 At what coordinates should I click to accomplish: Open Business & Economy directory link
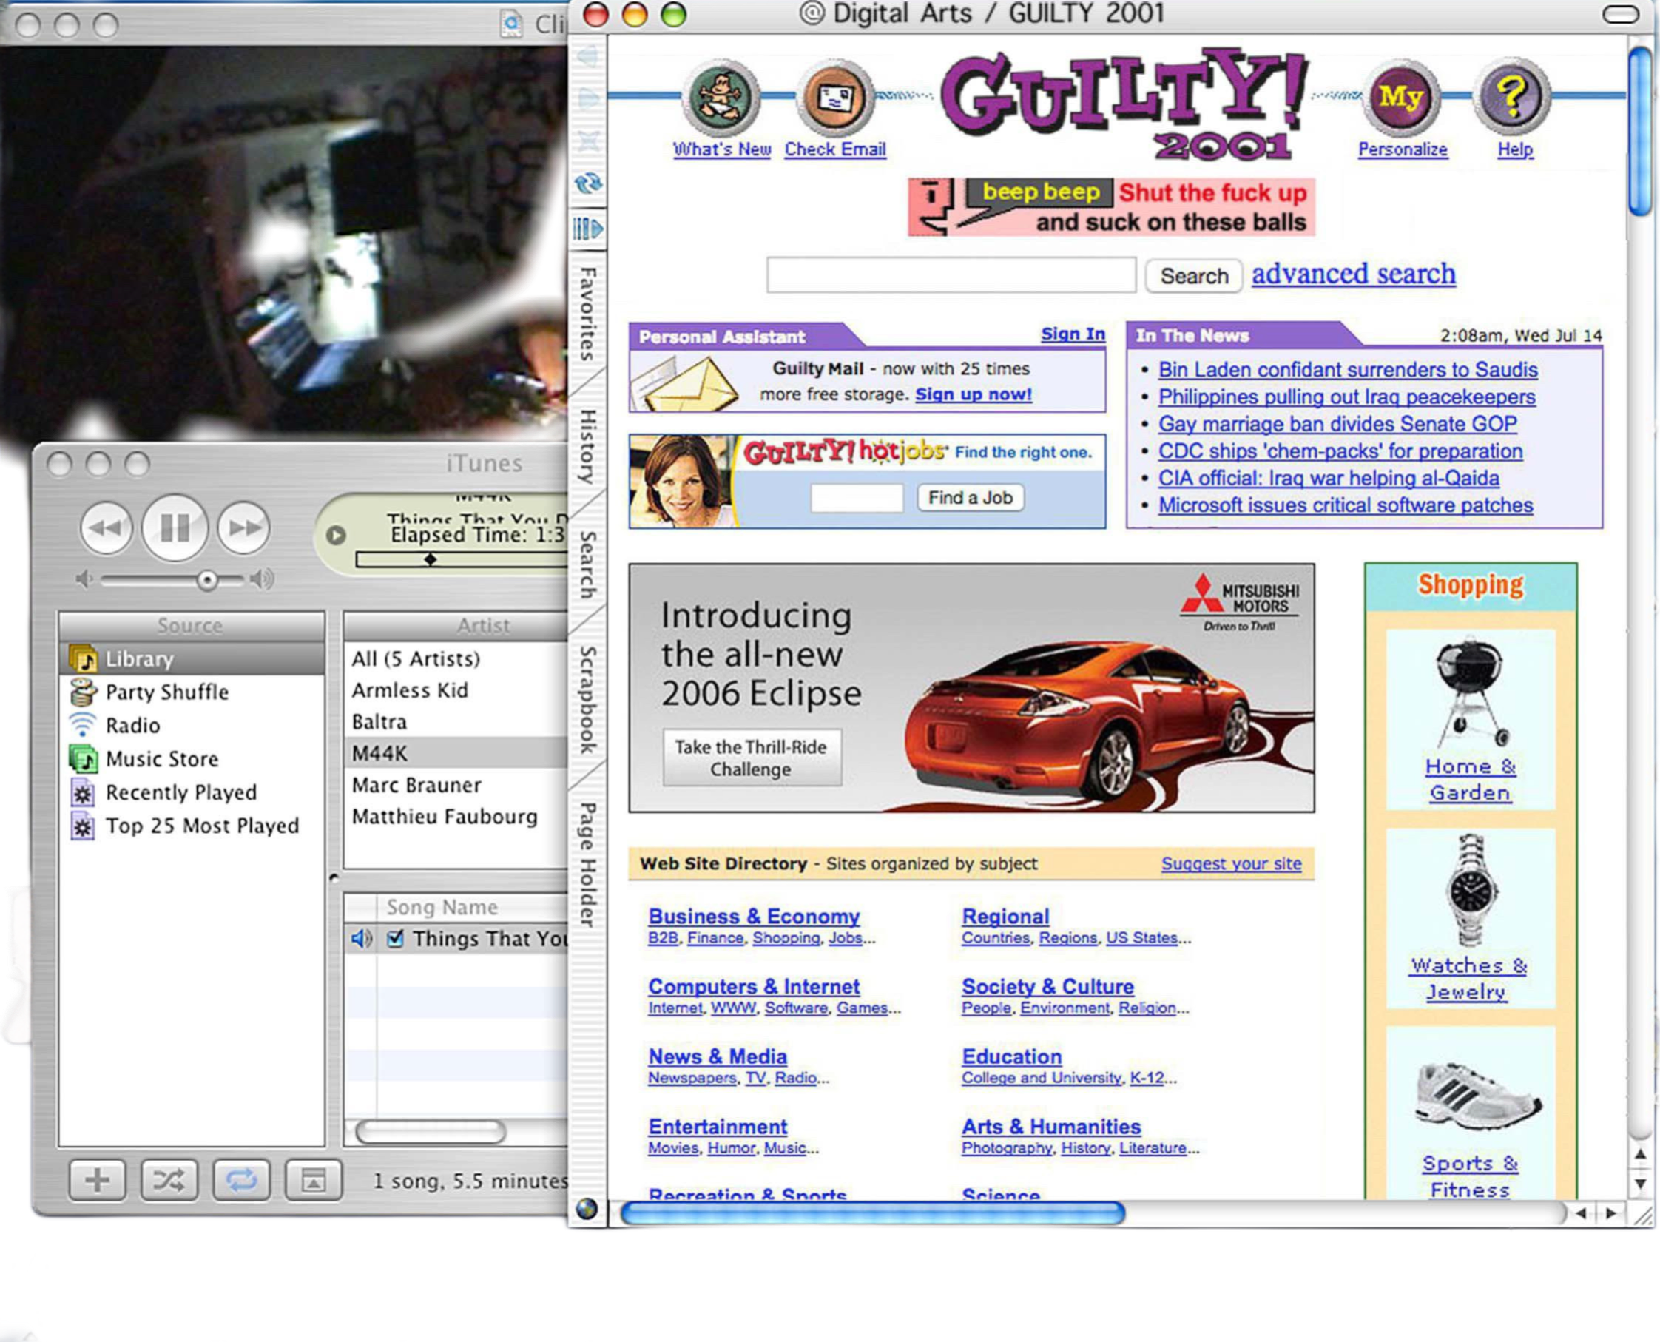click(755, 916)
